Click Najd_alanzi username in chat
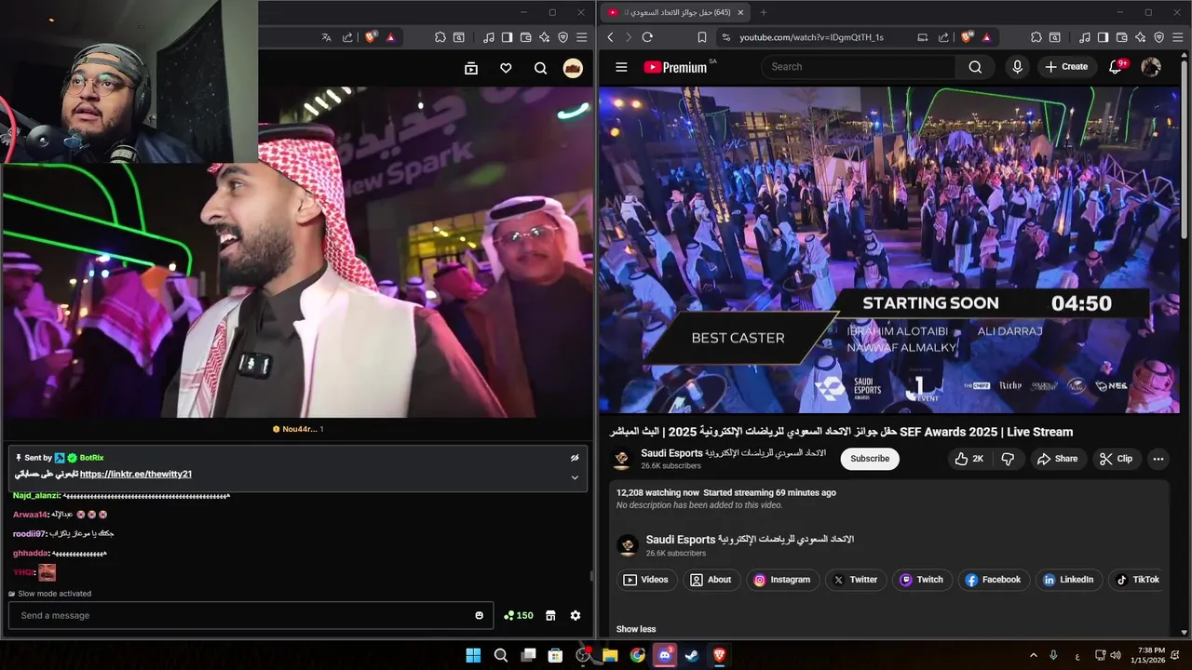The image size is (1192, 670). tap(36, 496)
